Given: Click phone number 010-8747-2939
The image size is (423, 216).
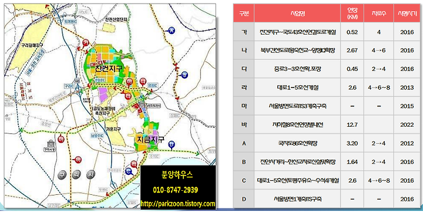Looking at the screenshot, I should click(175, 190).
